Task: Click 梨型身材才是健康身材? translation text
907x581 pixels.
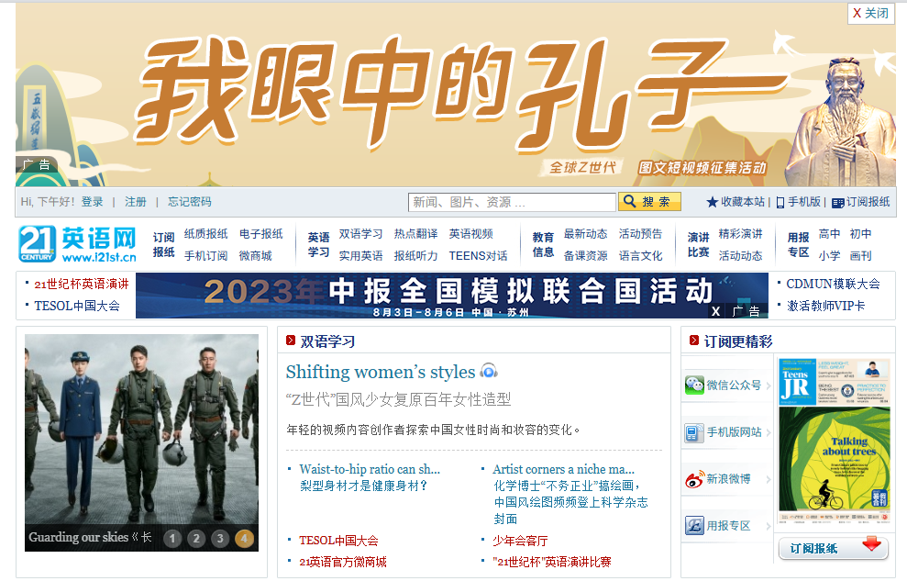Action: 363,486
